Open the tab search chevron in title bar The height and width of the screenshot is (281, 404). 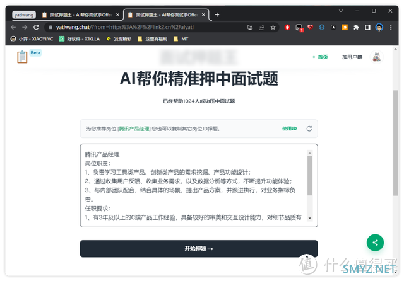coord(341,11)
